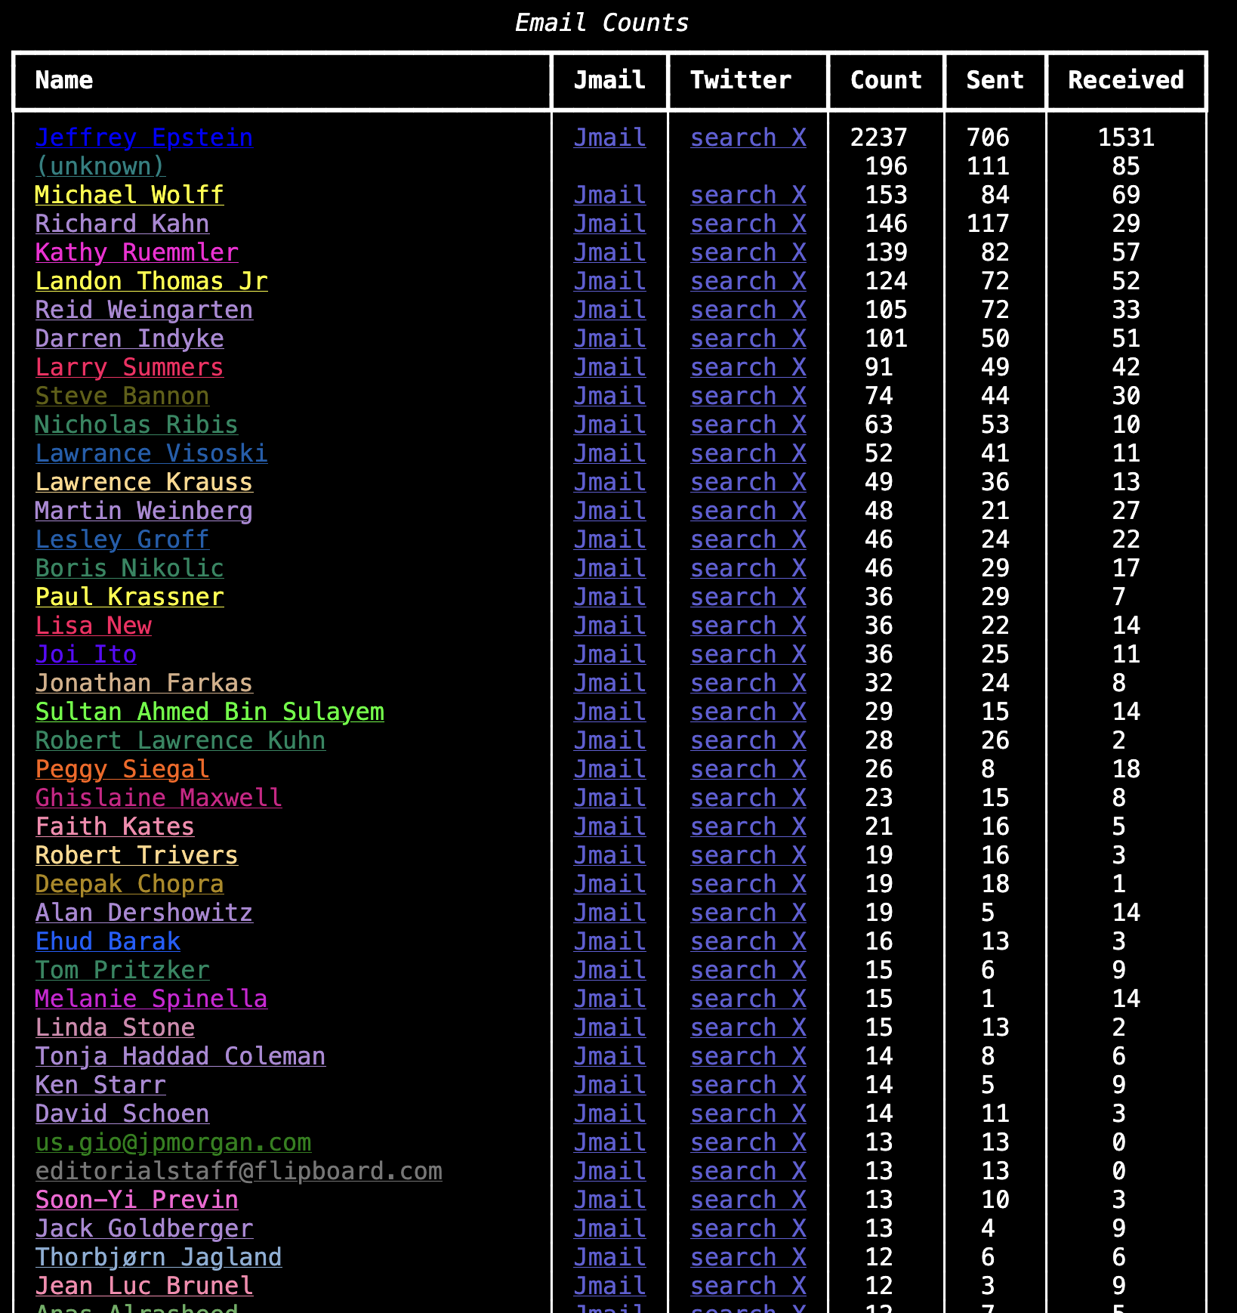The height and width of the screenshot is (1313, 1237).
Task: Select the Kathy Ruemmler name link
Action: tap(137, 252)
